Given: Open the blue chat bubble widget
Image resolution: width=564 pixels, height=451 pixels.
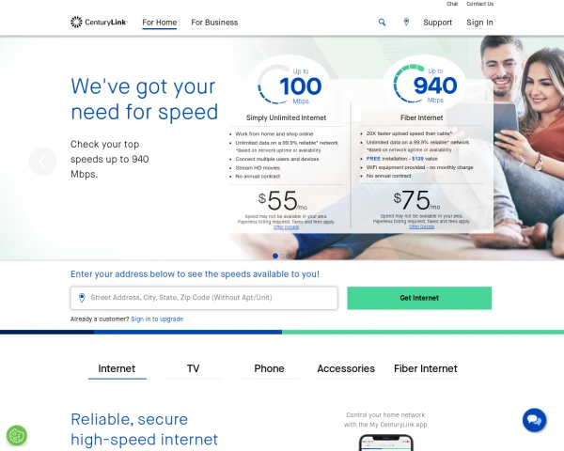Looking at the screenshot, I should 534,420.
